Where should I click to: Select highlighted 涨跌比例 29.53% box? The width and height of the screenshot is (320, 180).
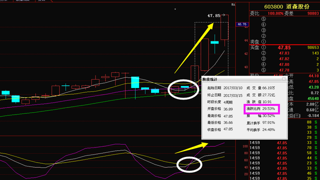click(x=261, y=109)
